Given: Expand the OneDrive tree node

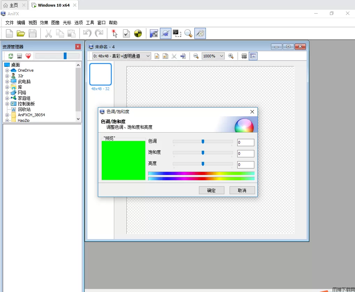Looking at the screenshot, I should point(7,70).
